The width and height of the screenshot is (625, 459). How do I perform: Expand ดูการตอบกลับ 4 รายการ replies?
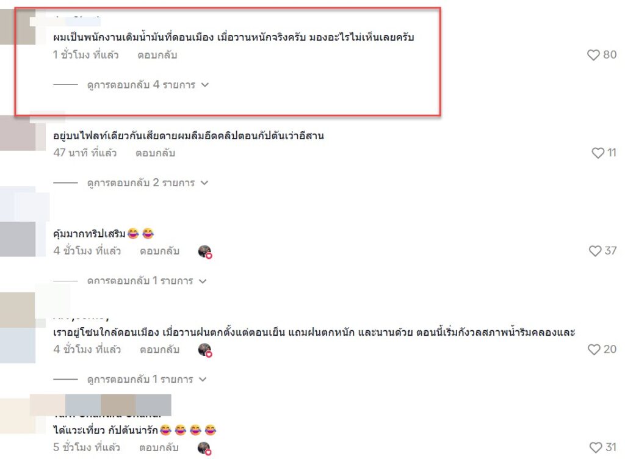click(148, 84)
